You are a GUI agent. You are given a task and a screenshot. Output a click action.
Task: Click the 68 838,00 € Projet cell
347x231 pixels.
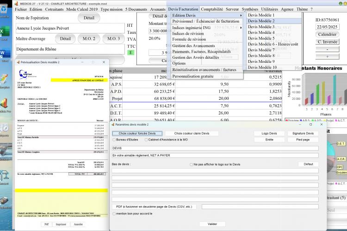(149, 98)
